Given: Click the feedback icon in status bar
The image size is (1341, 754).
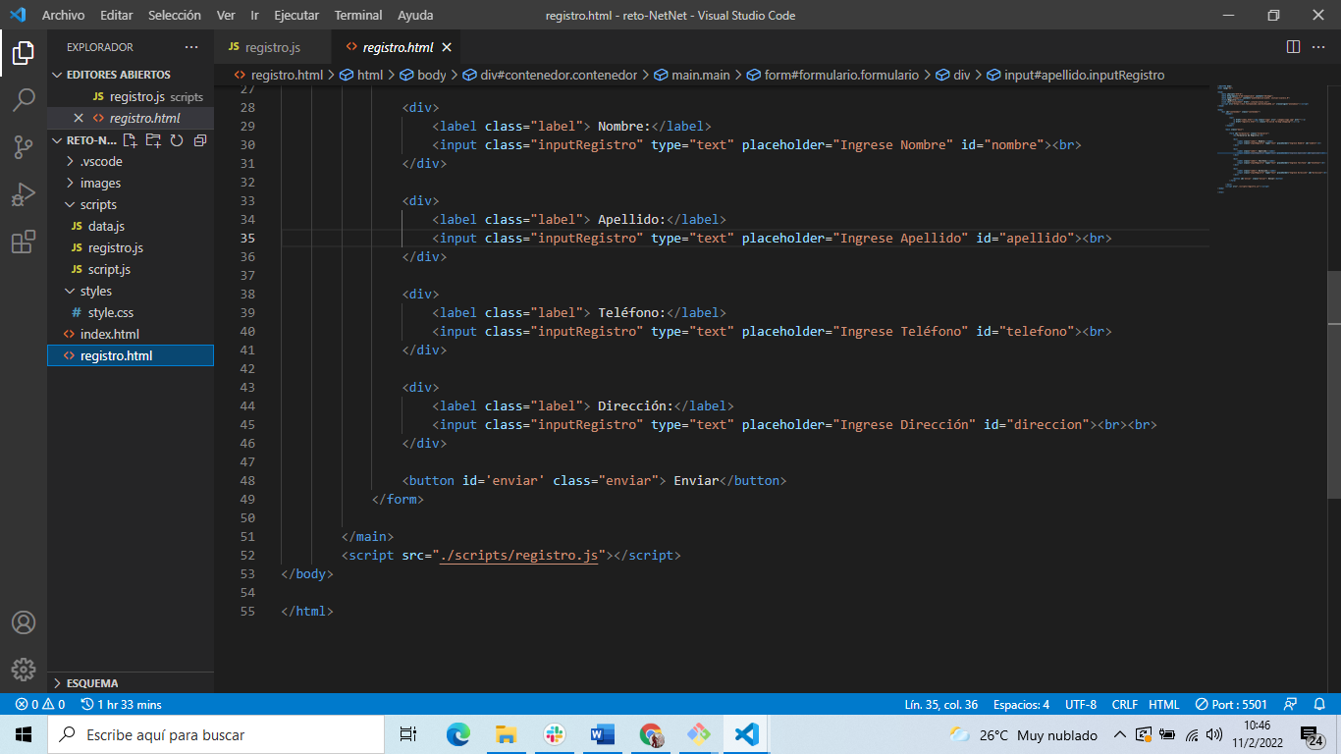Looking at the screenshot, I should tap(1291, 704).
